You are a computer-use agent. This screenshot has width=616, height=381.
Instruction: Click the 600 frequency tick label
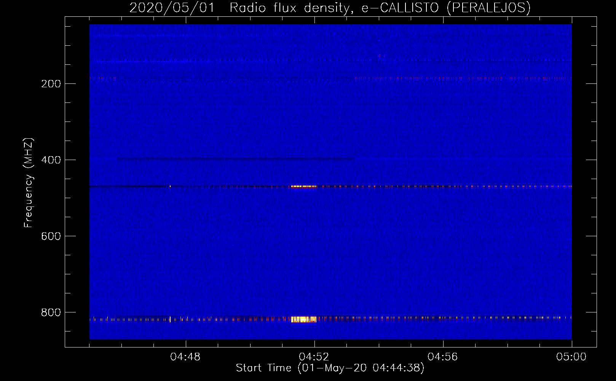click(51, 236)
